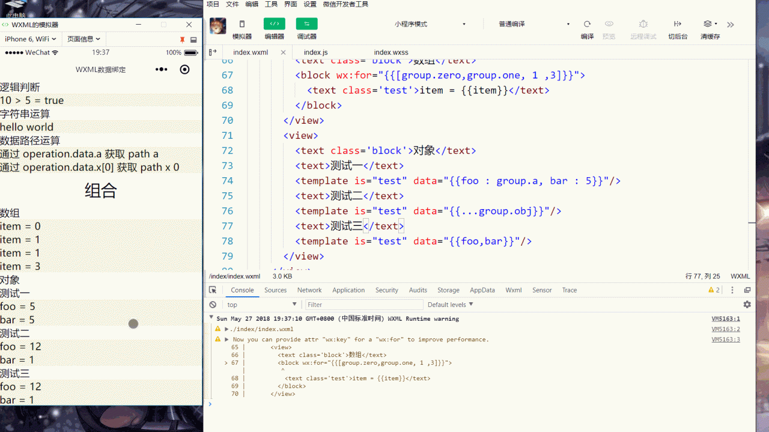Select the Sources devtools tab

point(276,290)
